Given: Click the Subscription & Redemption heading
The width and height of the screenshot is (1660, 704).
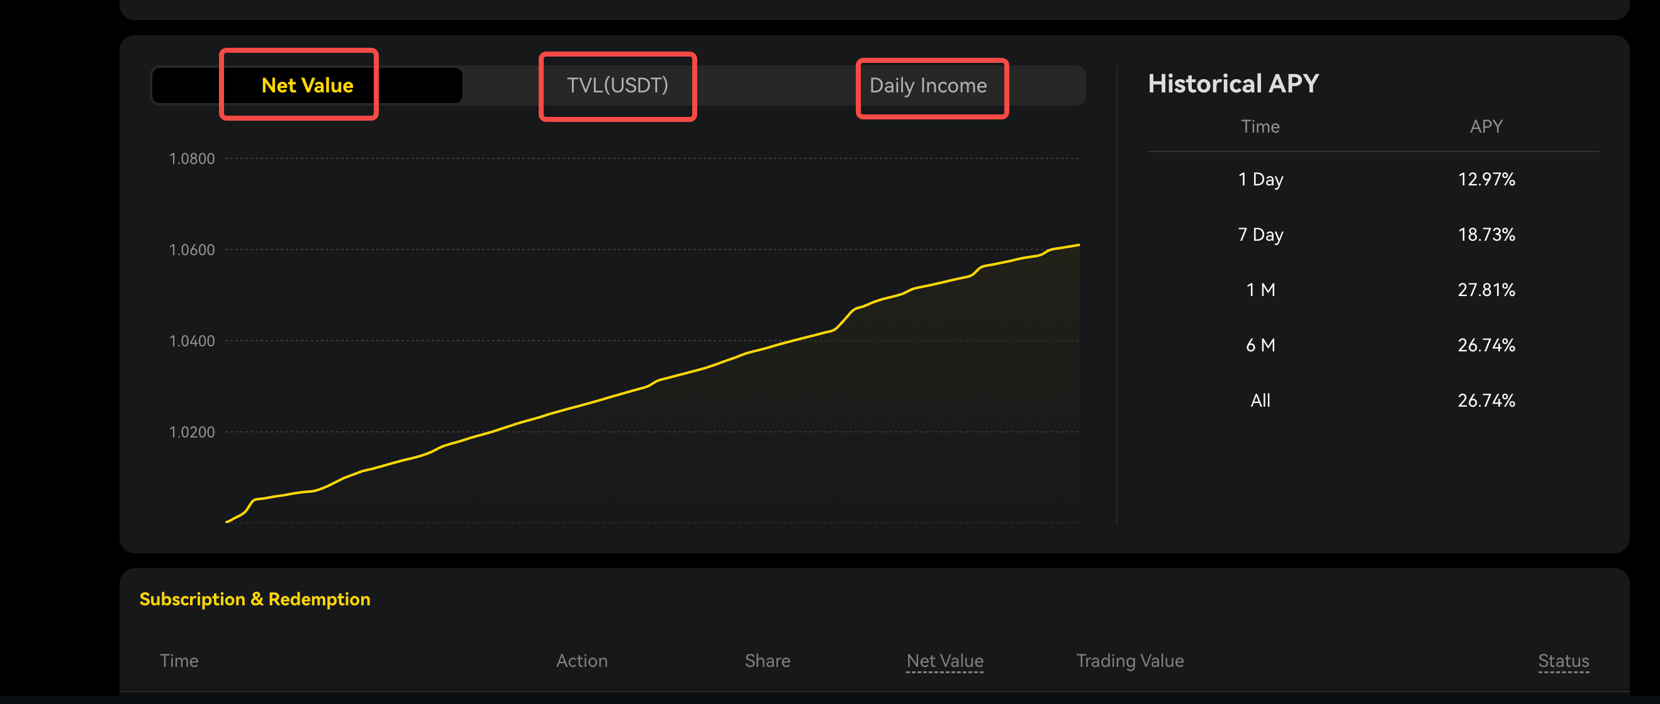Looking at the screenshot, I should 255,599.
